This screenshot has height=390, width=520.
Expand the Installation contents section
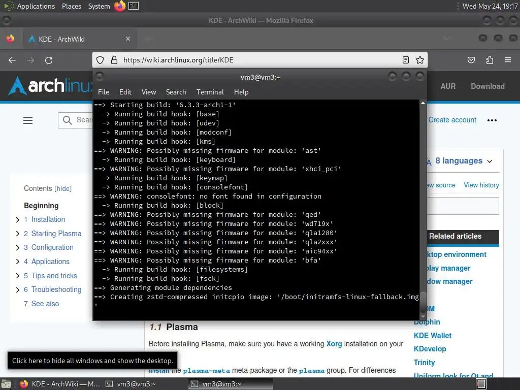(x=18, y=219)
